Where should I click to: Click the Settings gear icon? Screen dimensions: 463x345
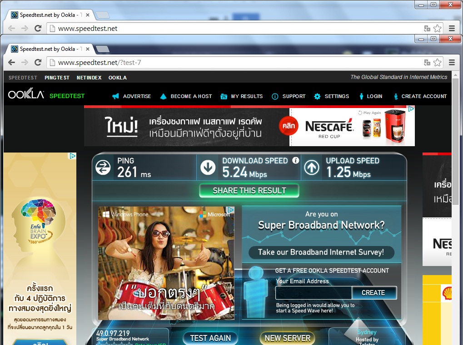coord(317,97)
